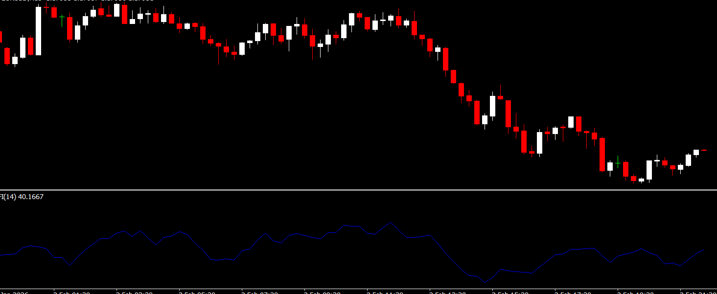This screenshot has width=717, height=294.
Task: Click the divider between price chart and indicator
Action: tap(358, 189)
